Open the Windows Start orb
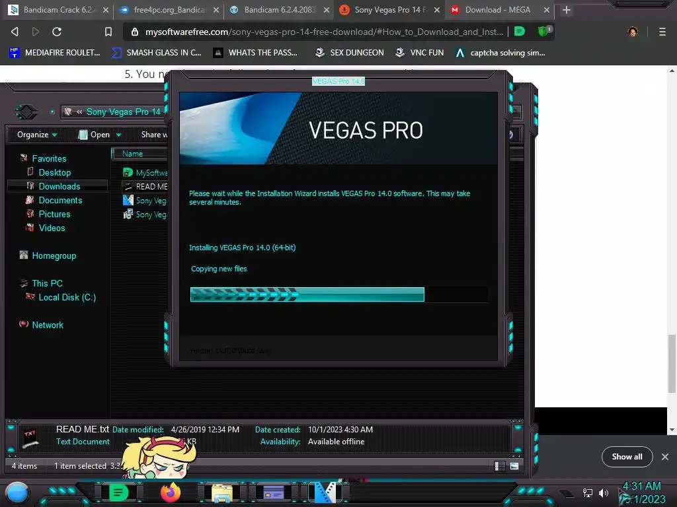The image size is (677, 507). [17, 492]
